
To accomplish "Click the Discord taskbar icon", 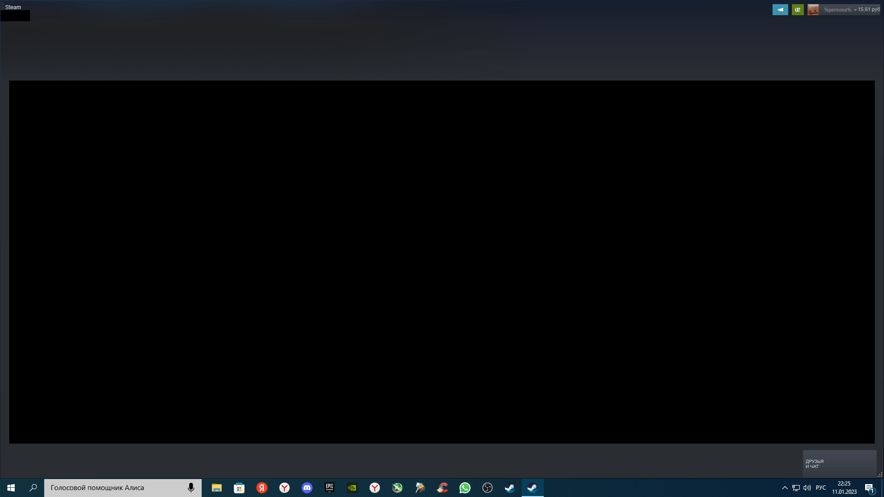I will tap(307, 487).
